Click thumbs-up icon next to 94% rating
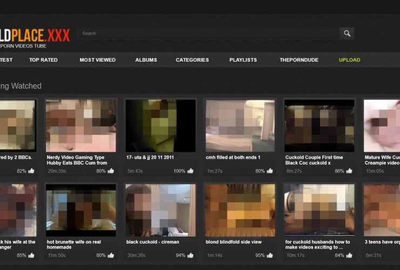 click(x=190, y=255)
